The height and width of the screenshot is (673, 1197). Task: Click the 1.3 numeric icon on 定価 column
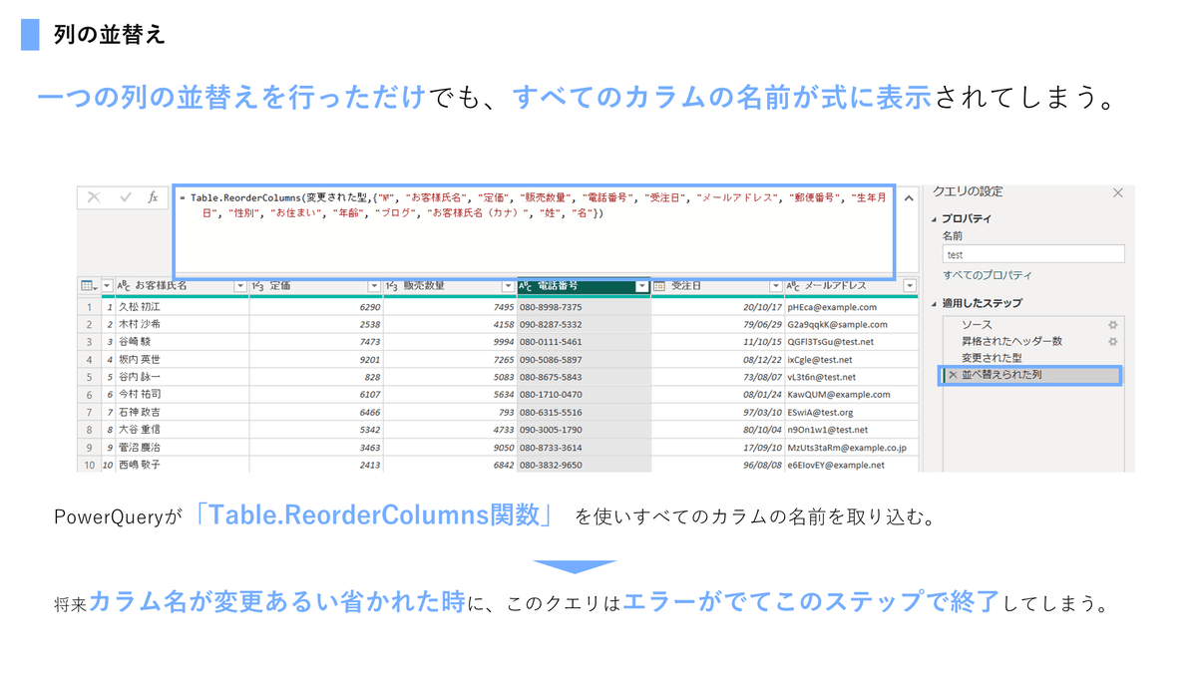click(258, 285)
